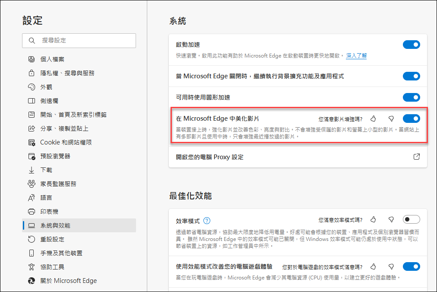Toggle 在 Microsoft Edge 中美化影片 switch
Image resolution: width=437 pixels, height=292 pixels.
pyautogui.click(x=412, y=119)
